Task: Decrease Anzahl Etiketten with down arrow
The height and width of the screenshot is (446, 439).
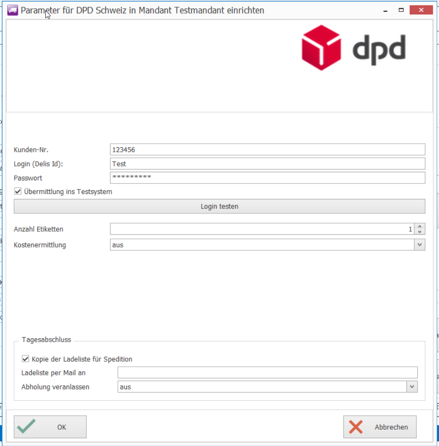Action: (420, 232)
